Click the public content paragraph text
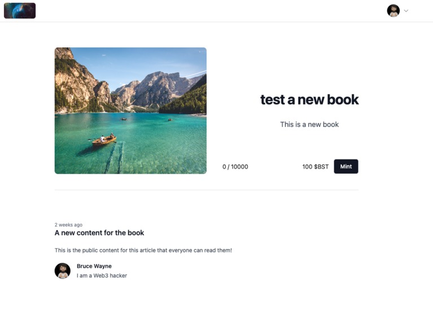 pos(143,250)
